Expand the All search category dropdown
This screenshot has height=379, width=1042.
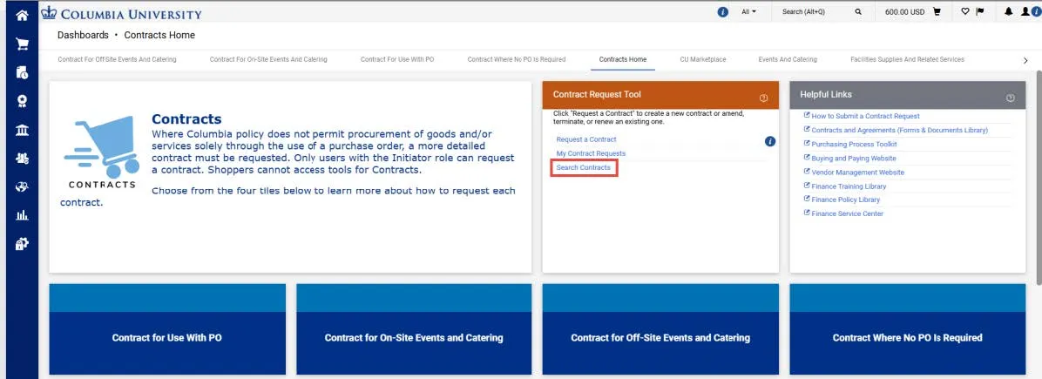pyautogui.click(x=748, y=12)
